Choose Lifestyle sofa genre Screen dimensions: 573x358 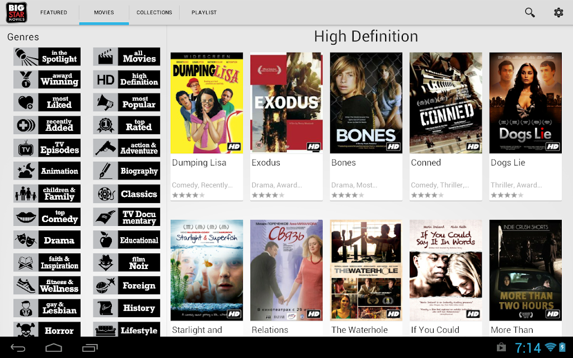point(126,329)
